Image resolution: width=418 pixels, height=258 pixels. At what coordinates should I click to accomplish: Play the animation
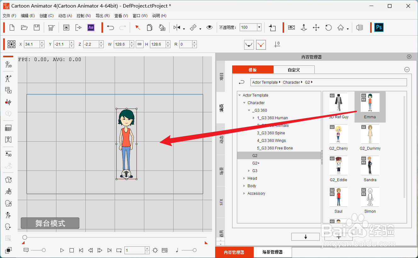click(62, 250)
